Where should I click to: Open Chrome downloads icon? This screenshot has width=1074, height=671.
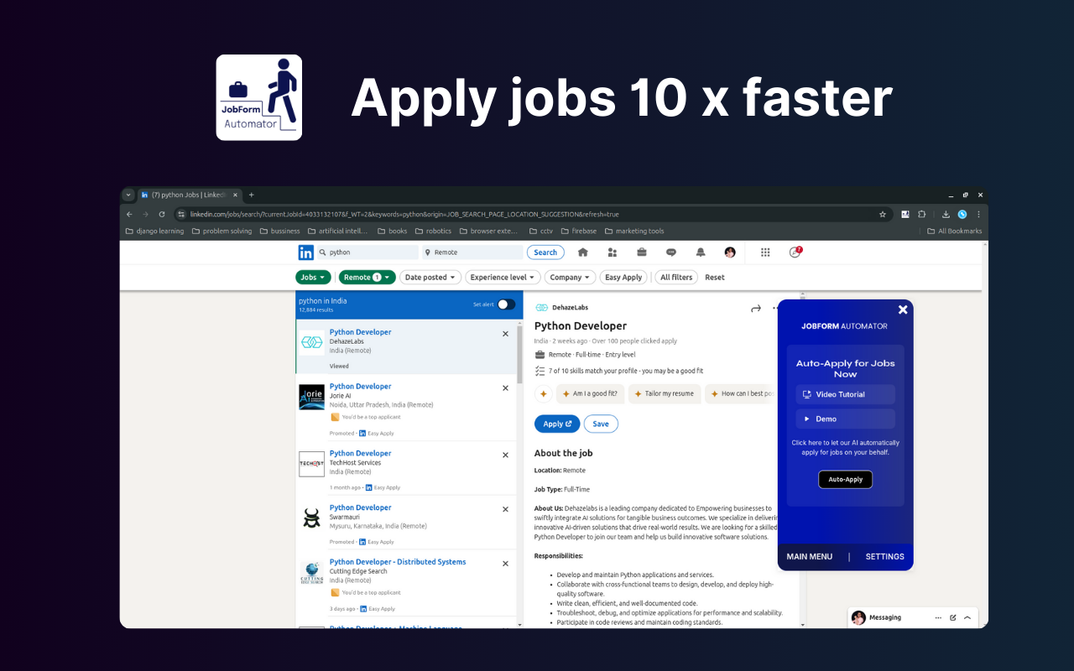(946, 215)
